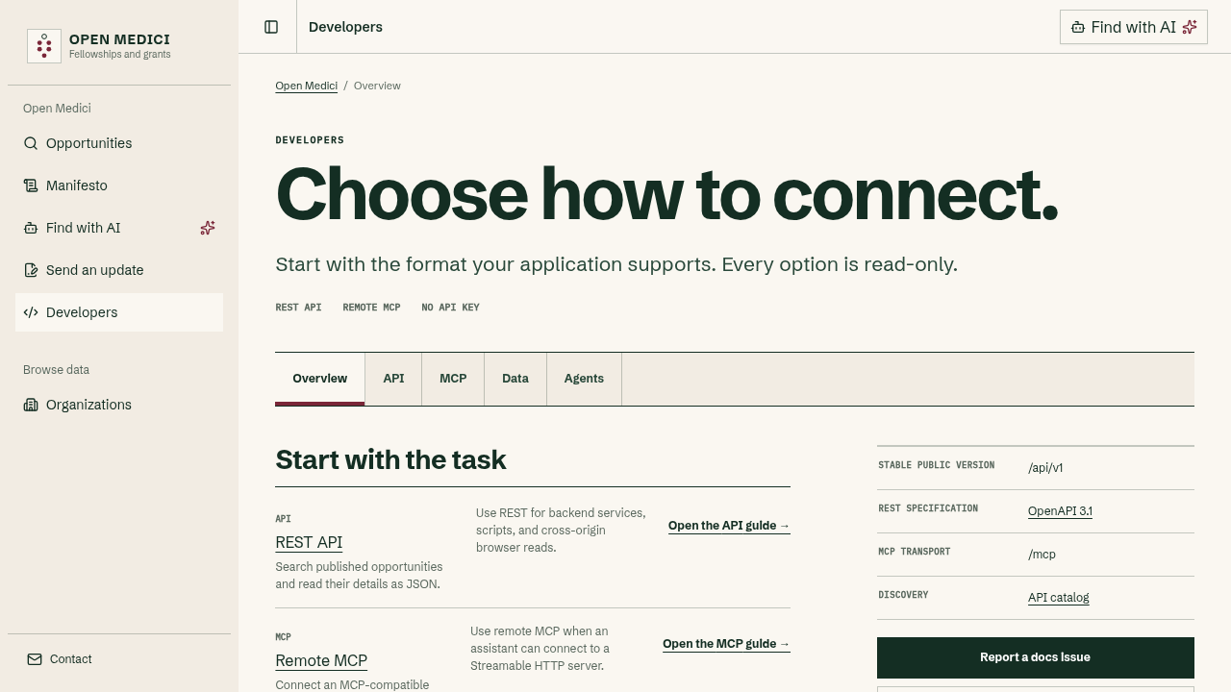Open the OpenAPI 3.1 specification link
The height and width of the screenshot is (692, 1231).
point(1060,511)
